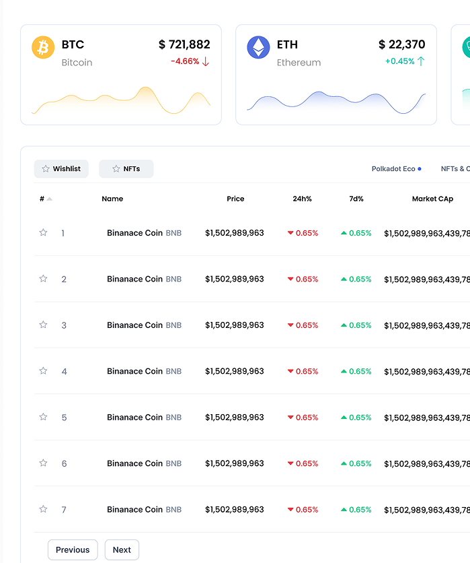Image resolution: width=470 pixels, height=563 pixels.
Task: Click the green up arrow beside +0.45%
Action: tap(421, 61)
